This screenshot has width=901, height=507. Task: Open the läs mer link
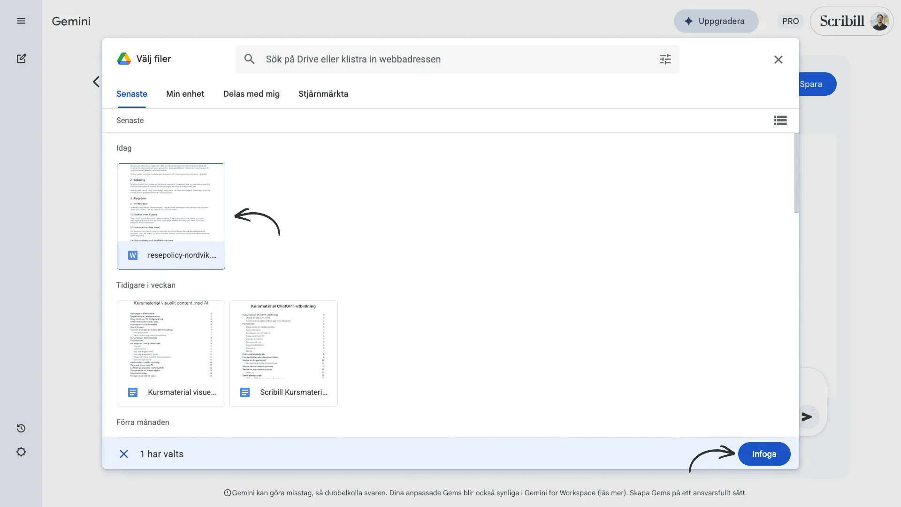point(612,493)
